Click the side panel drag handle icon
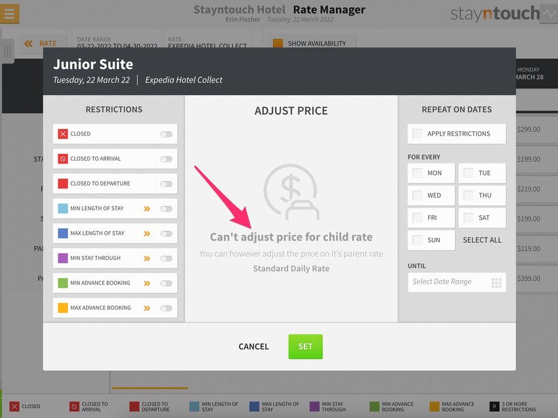 [x=7, y=51]
